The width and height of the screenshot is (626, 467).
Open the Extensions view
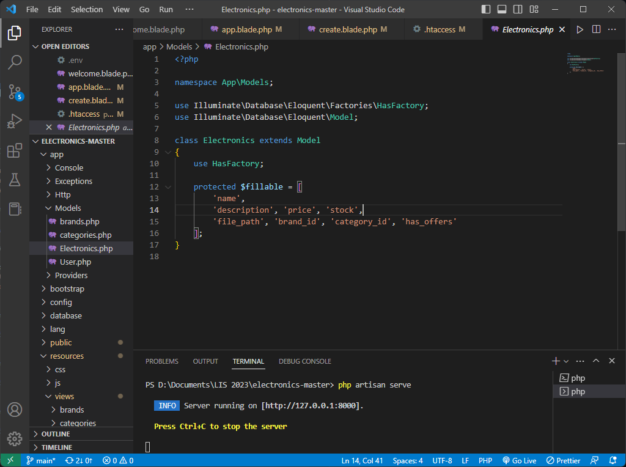pyautogui.click(x=15, y=150)
